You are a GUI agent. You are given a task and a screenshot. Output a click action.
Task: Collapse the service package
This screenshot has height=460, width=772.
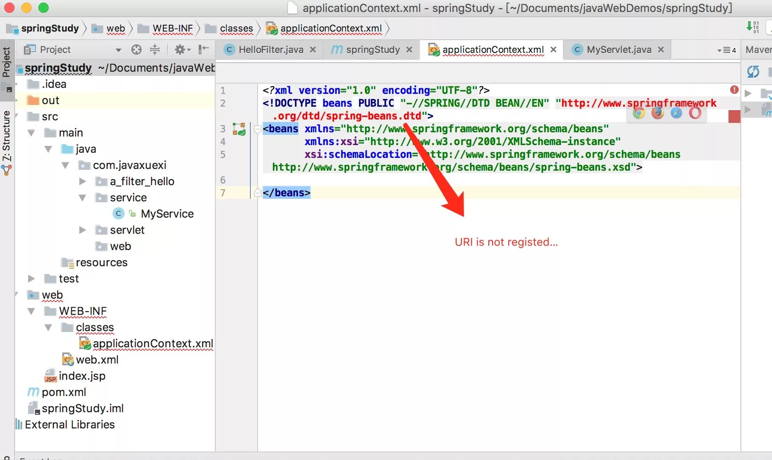coord(82,198)
